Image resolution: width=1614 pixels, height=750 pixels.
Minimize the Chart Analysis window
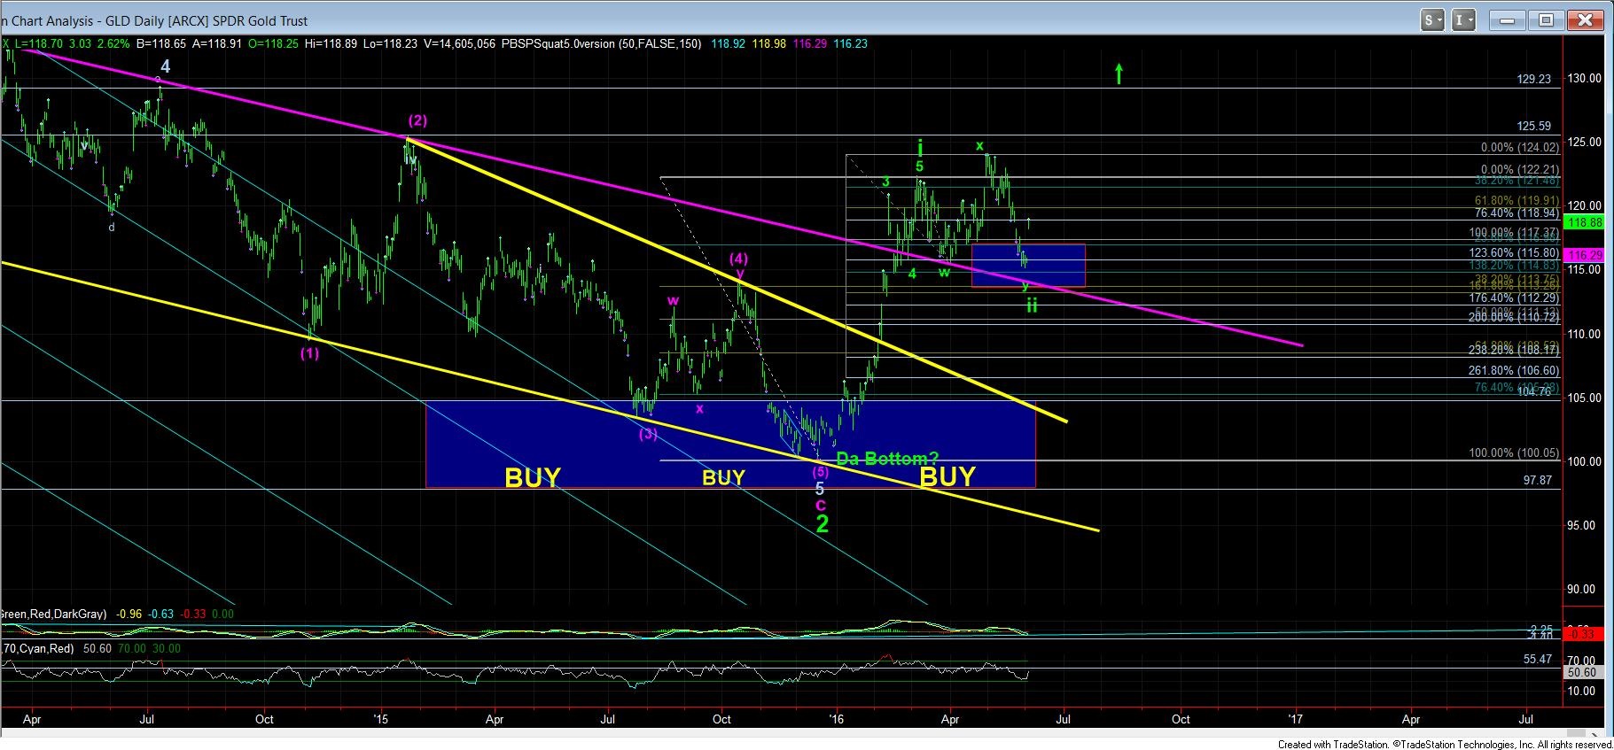pyautogui.click(x=1505, y=20)
